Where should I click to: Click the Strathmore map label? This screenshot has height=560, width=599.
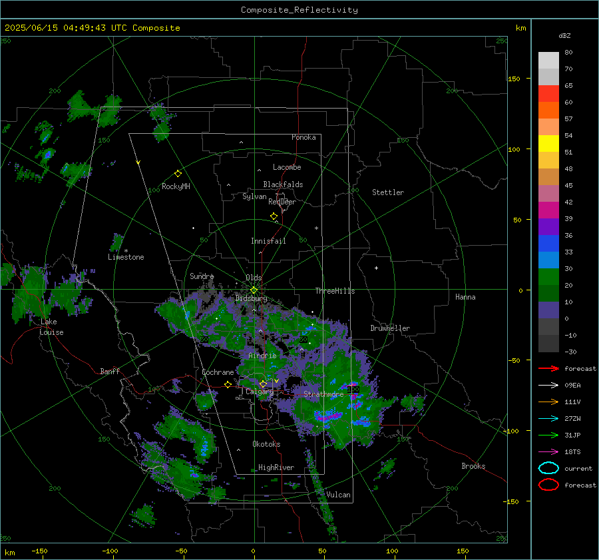(x=323, y=394)
